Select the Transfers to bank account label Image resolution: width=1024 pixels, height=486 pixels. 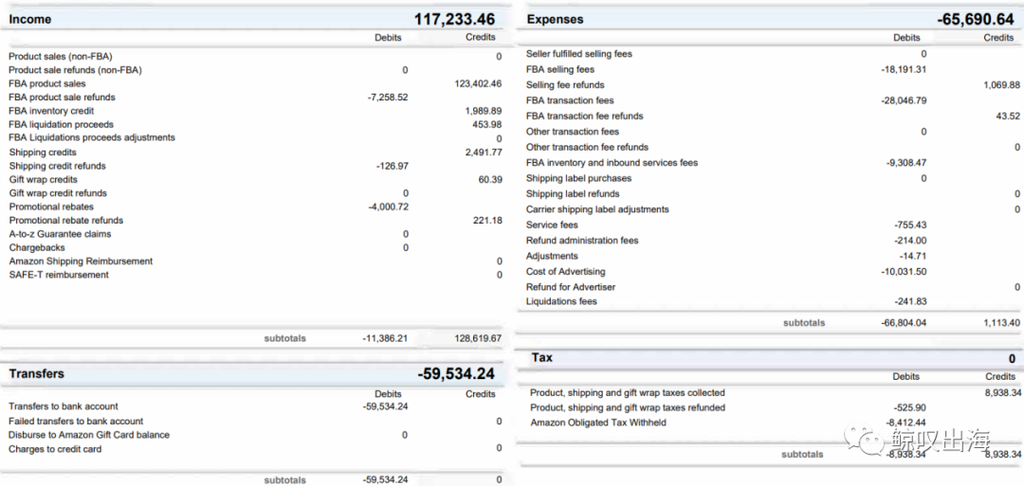[64, 406]
